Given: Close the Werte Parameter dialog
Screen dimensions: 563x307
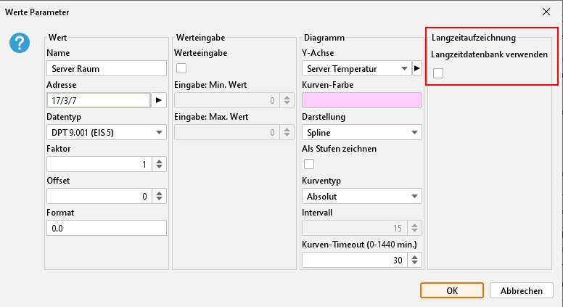Looking at the screenshot, I should point(546,11).
